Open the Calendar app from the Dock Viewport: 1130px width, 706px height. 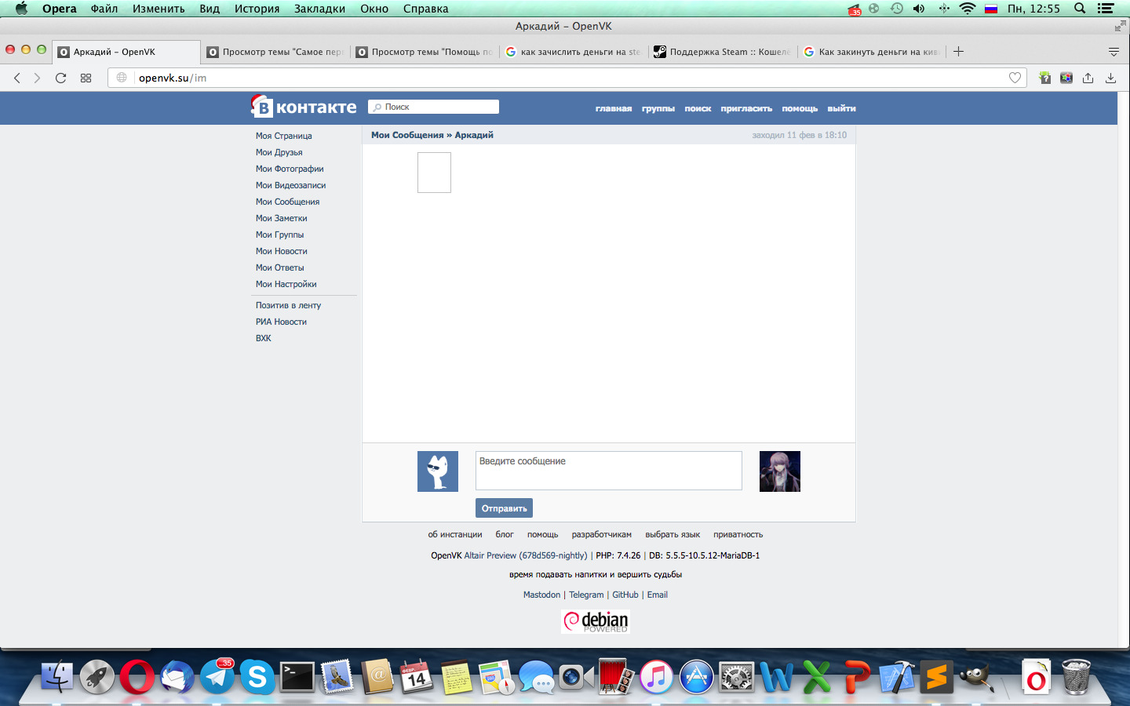point(417,677)
